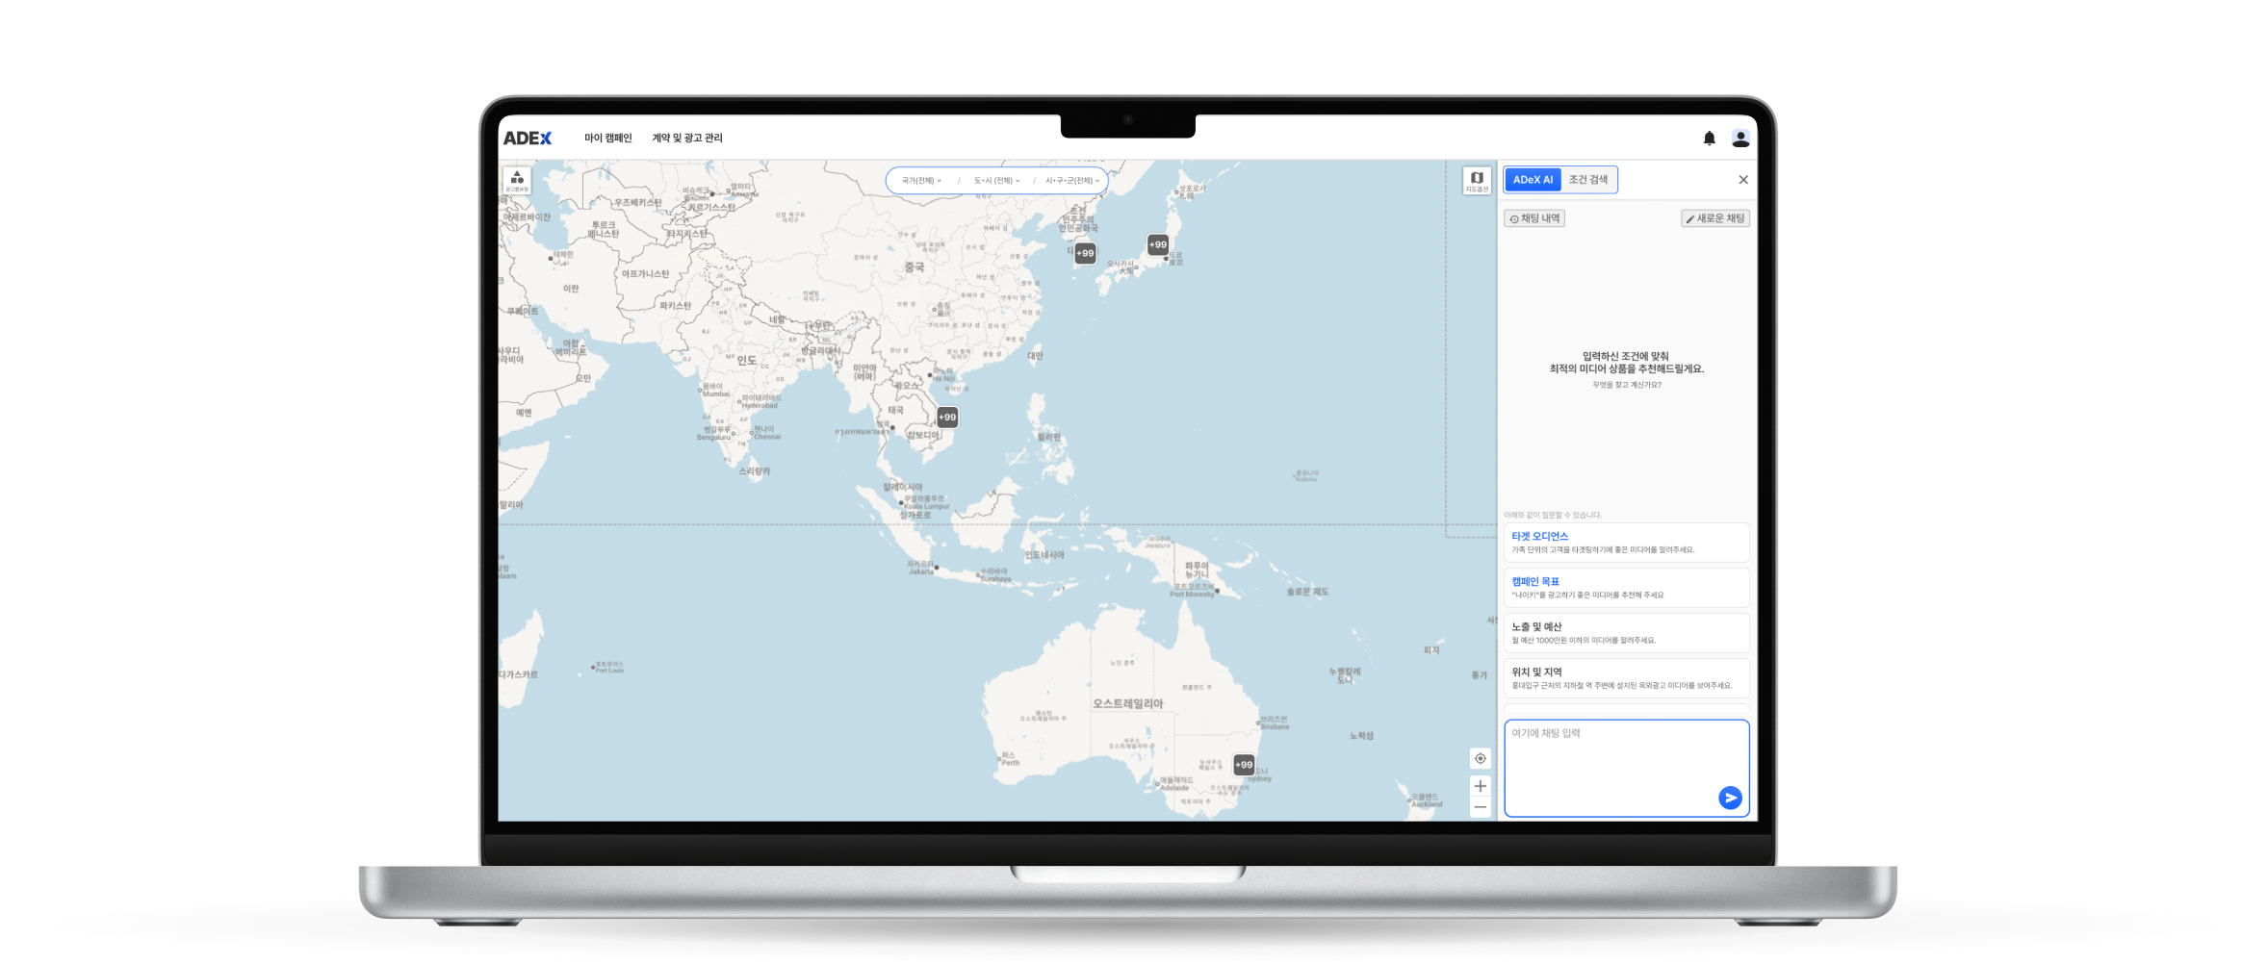Image resolution: width=2268 pixels, height=964 pixels.
Task: Click the notification bell icon
Action: click(x=1709, y=139)
